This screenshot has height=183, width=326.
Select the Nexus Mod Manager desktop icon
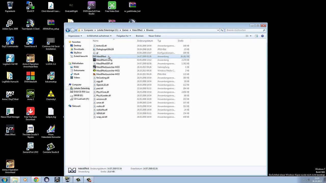(x=10, y=113)
